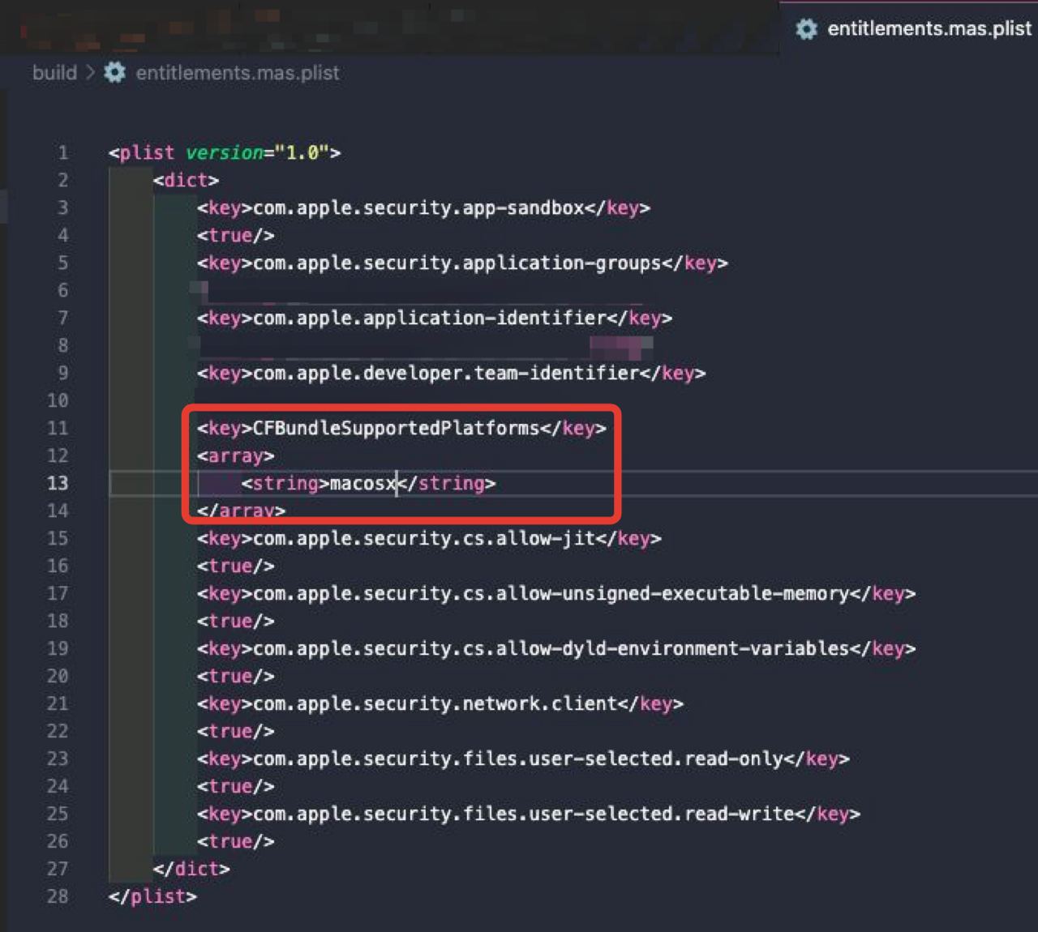Click line number 23 in the gutter

(x=58, y=759)
